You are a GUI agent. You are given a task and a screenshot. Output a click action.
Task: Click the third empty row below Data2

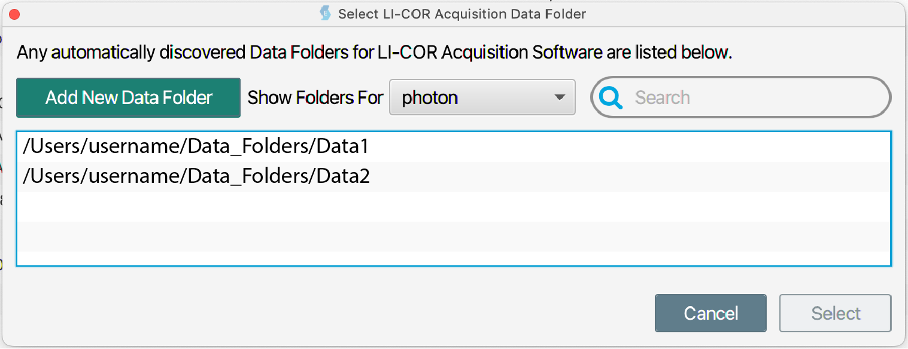click(453, 258)
